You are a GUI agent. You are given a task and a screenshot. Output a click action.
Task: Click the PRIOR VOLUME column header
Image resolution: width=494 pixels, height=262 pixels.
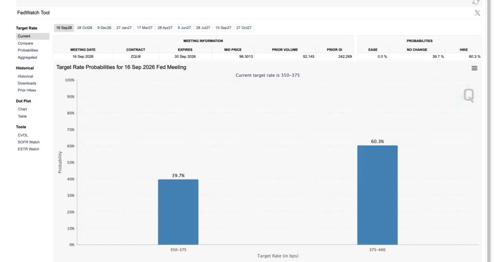pos(285,50)
